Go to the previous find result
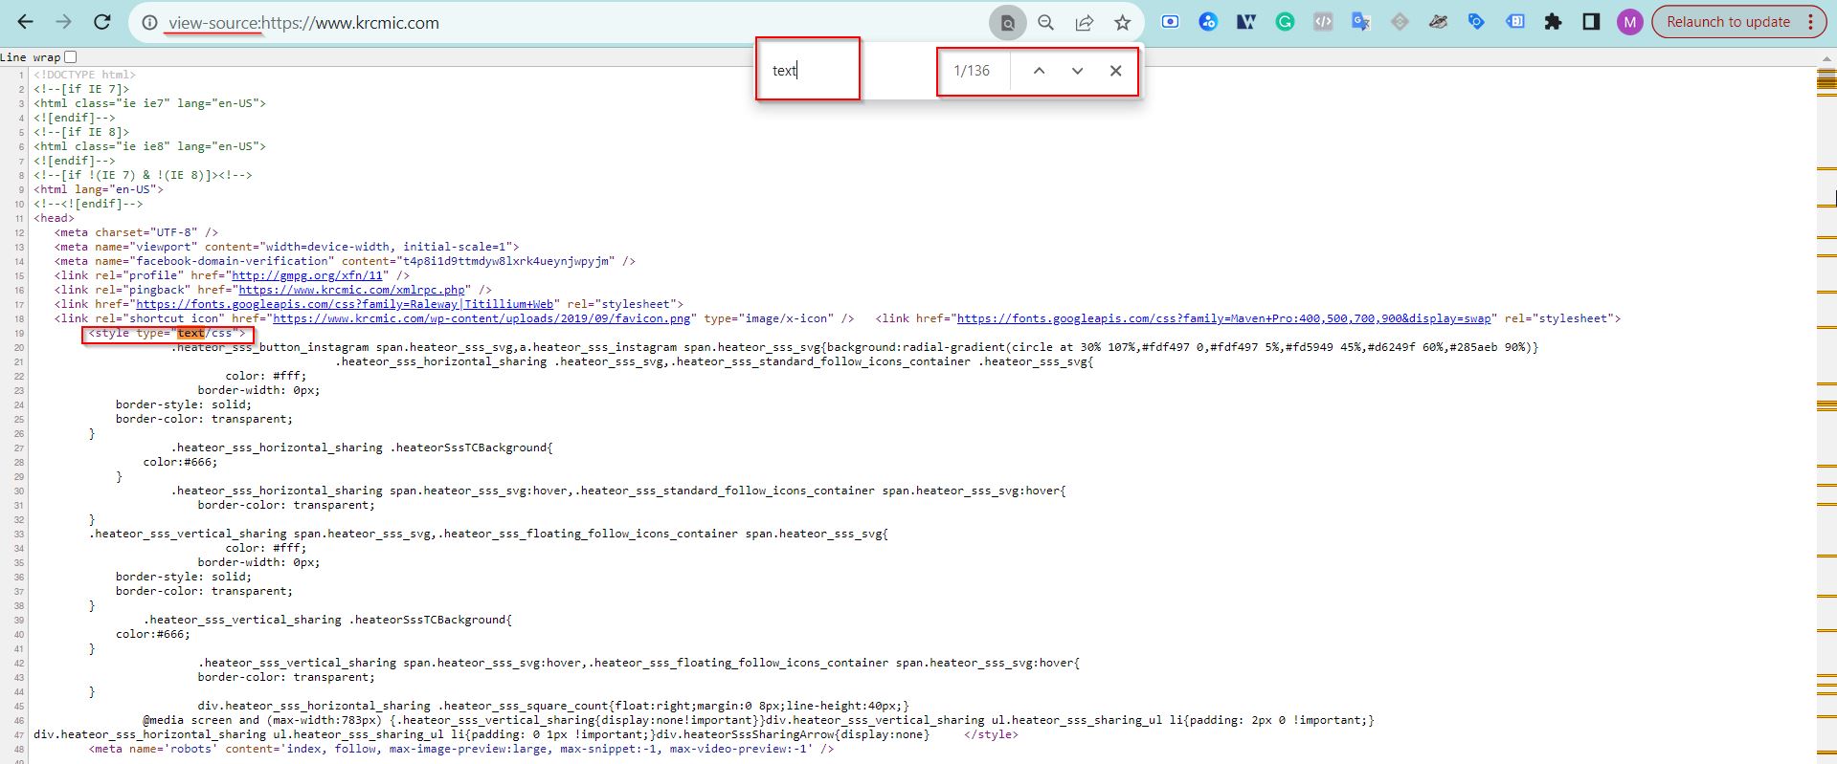This screenshot has width=1837, height=764. (1039, 71)
